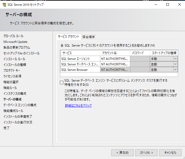The width and height of the screenshot is (185, 159).
Task: Minimize the SQL Server 2019 setup window
Action: tap(156, 4)
